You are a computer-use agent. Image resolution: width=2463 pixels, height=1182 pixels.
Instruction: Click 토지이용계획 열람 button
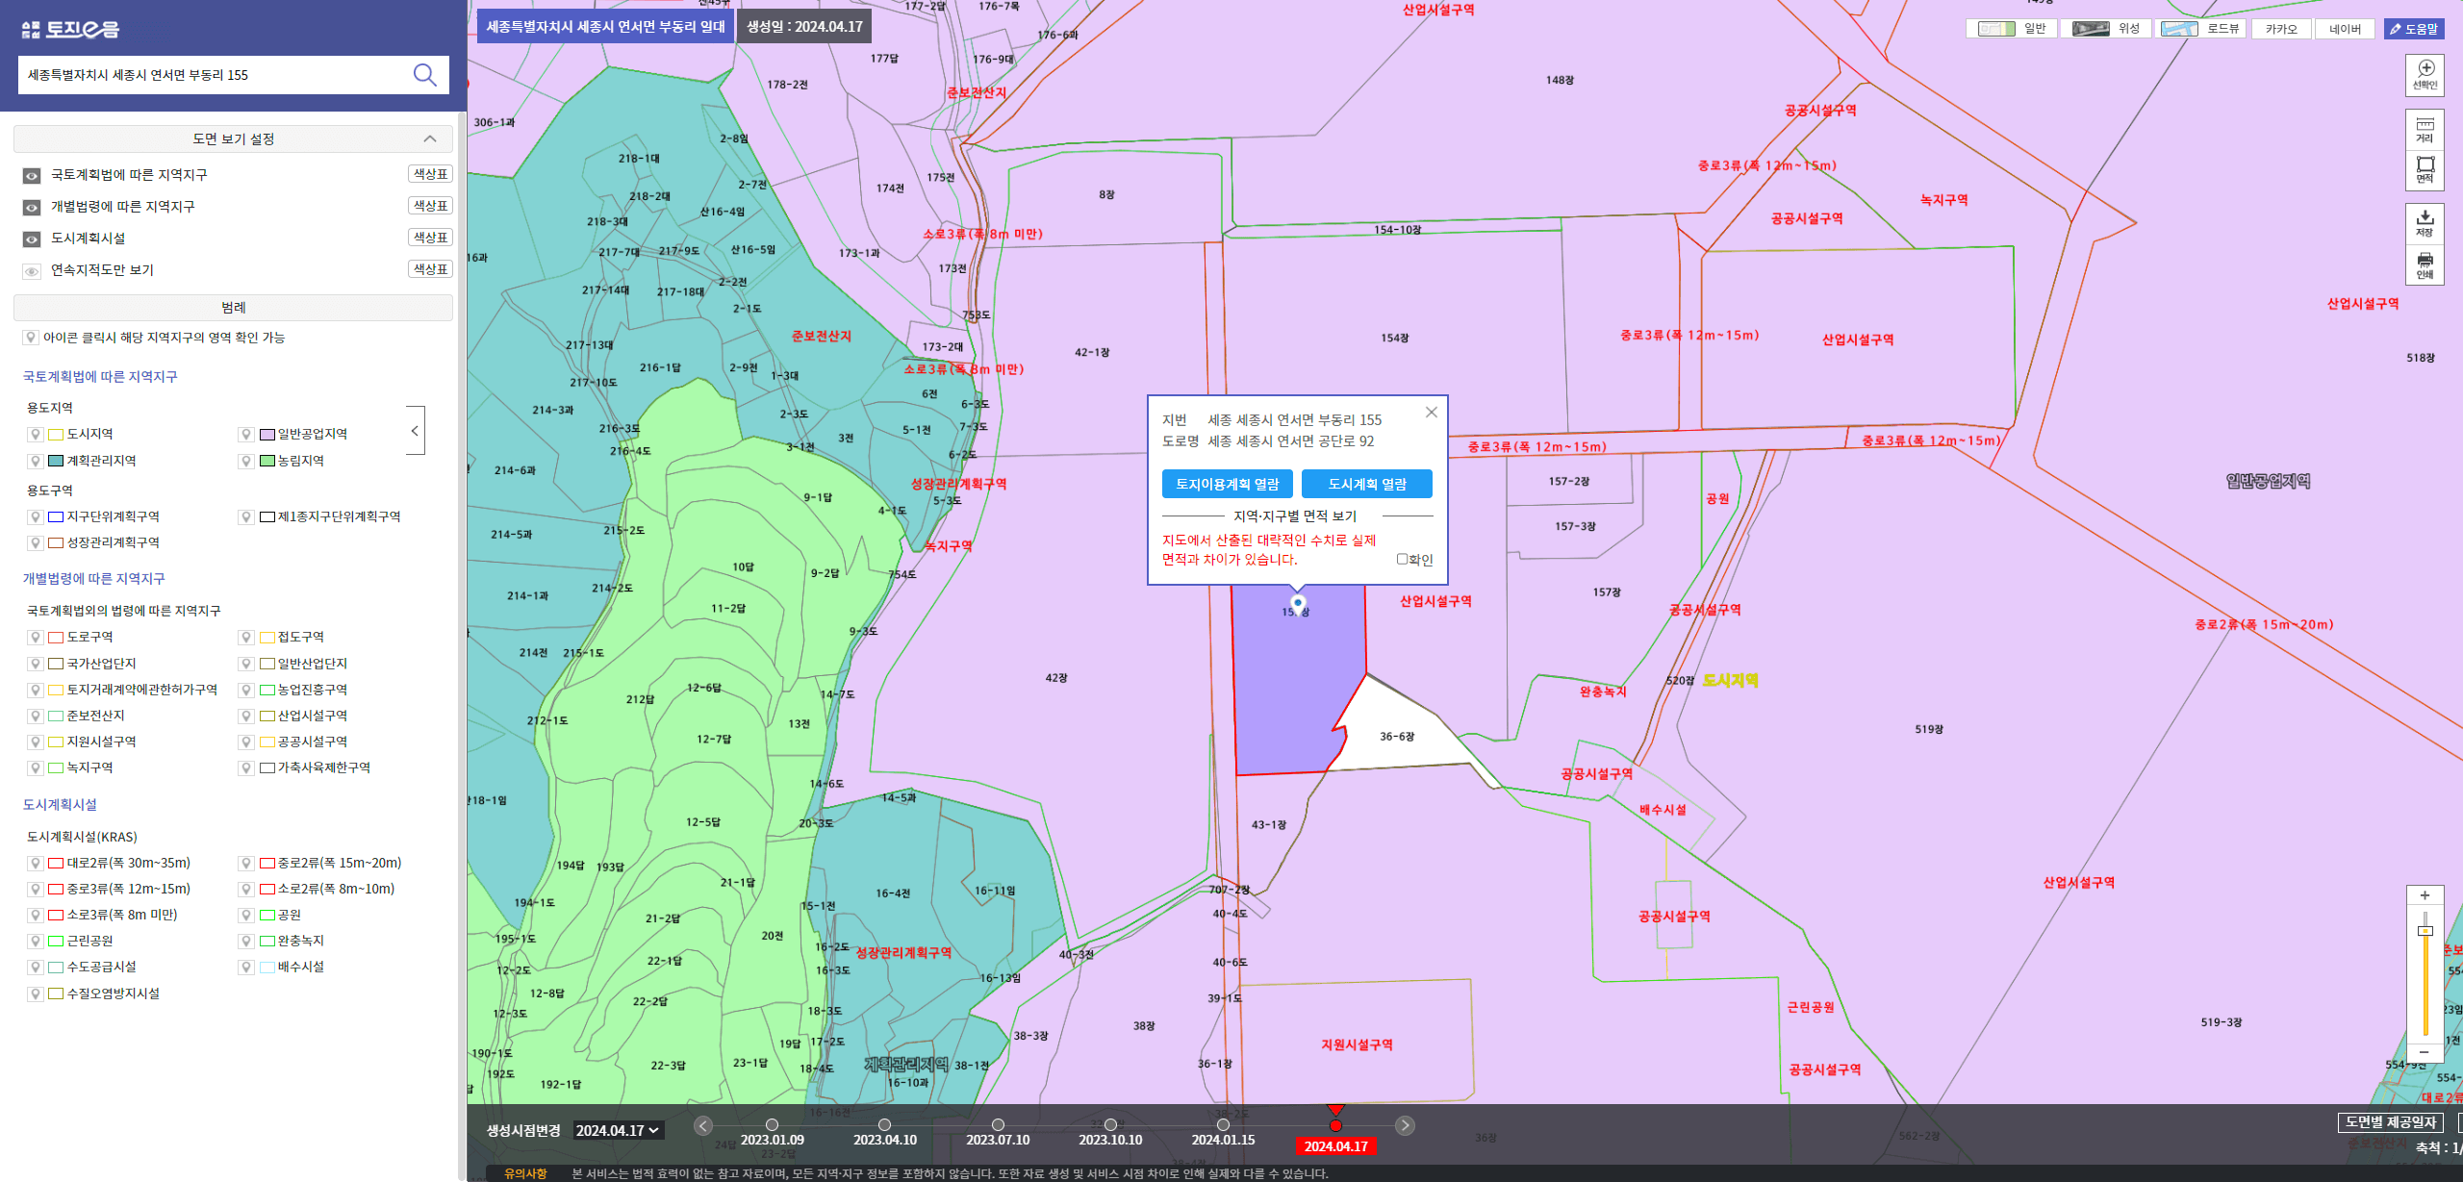(1227, 484)
